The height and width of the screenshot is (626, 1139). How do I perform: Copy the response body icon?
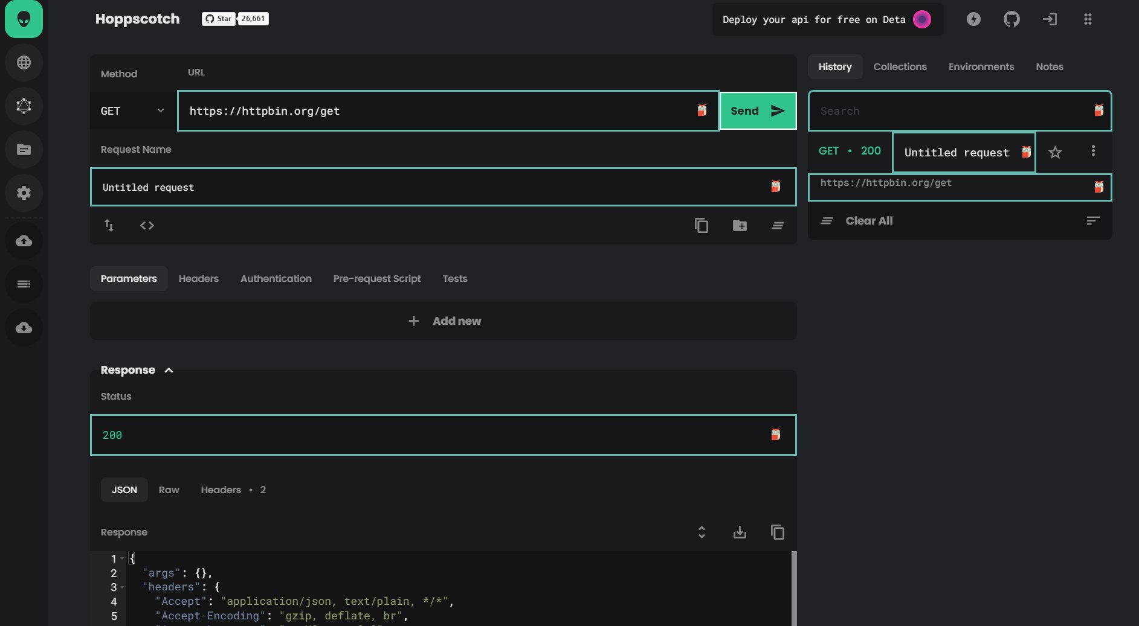pyautogui.click(x=778, y=532)
